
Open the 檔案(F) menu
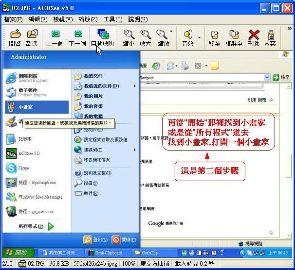coord(13,19)
